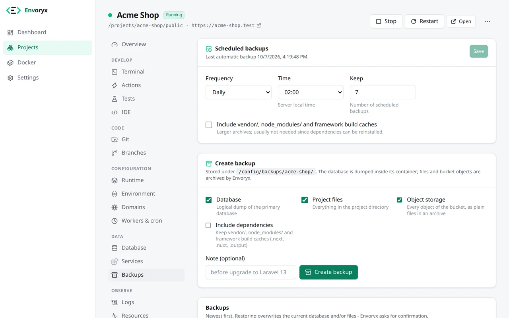Click the Runtime layers icon
This screenshot has height=318, width=509.
[x=115, y=180]
